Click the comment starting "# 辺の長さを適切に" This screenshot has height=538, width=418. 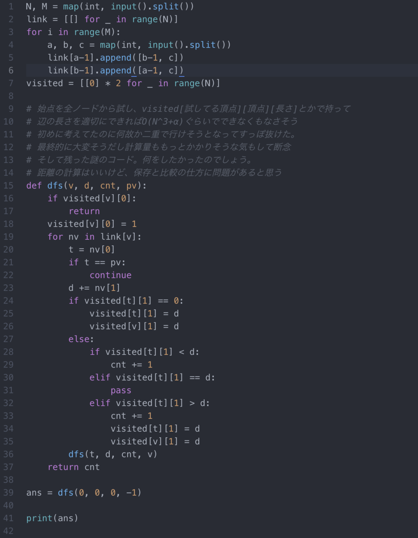pyautogui.click(x=162, y=121)
